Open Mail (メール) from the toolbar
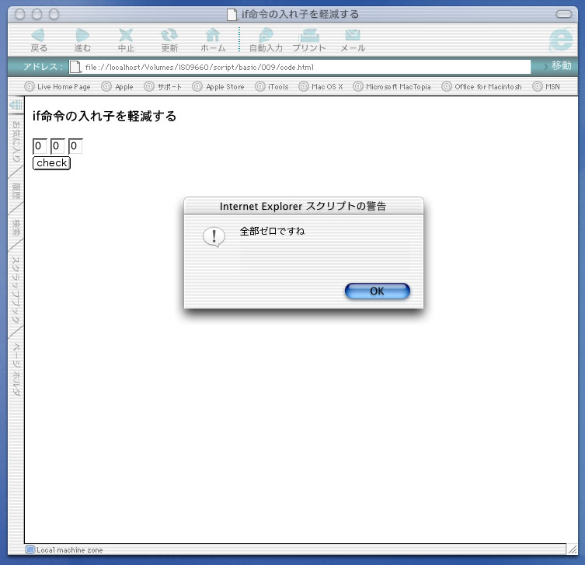This screenshot has width=585, height=565. 353,36
